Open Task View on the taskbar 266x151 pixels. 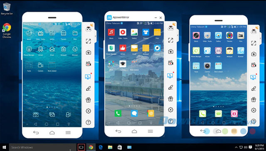[x=81, y=147]
